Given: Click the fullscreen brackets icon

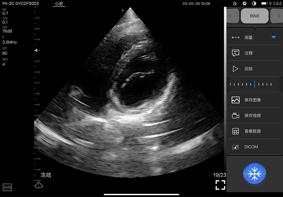Looking at the screenshot, I should pos(220,185).
